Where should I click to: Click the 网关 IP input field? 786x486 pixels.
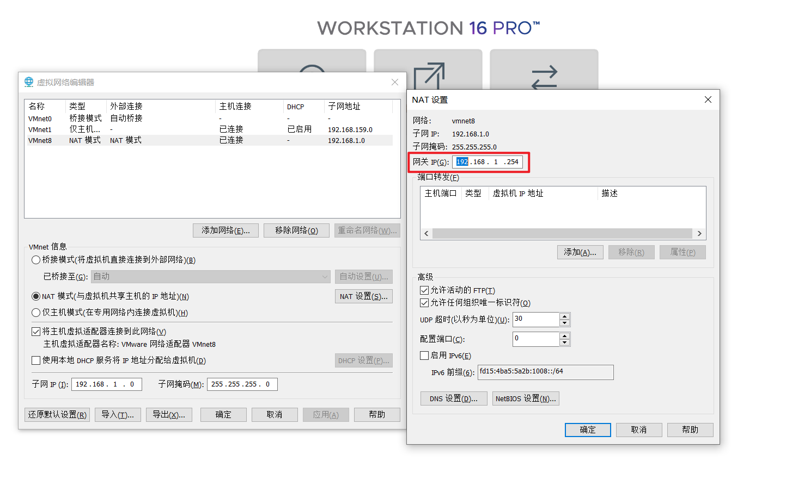tap(488, 162)
